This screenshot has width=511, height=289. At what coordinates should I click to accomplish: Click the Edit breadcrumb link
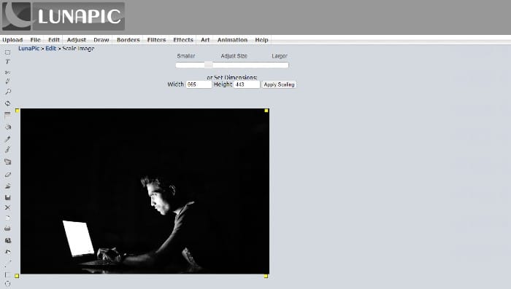pyautogui.click(x=51, y=48)
